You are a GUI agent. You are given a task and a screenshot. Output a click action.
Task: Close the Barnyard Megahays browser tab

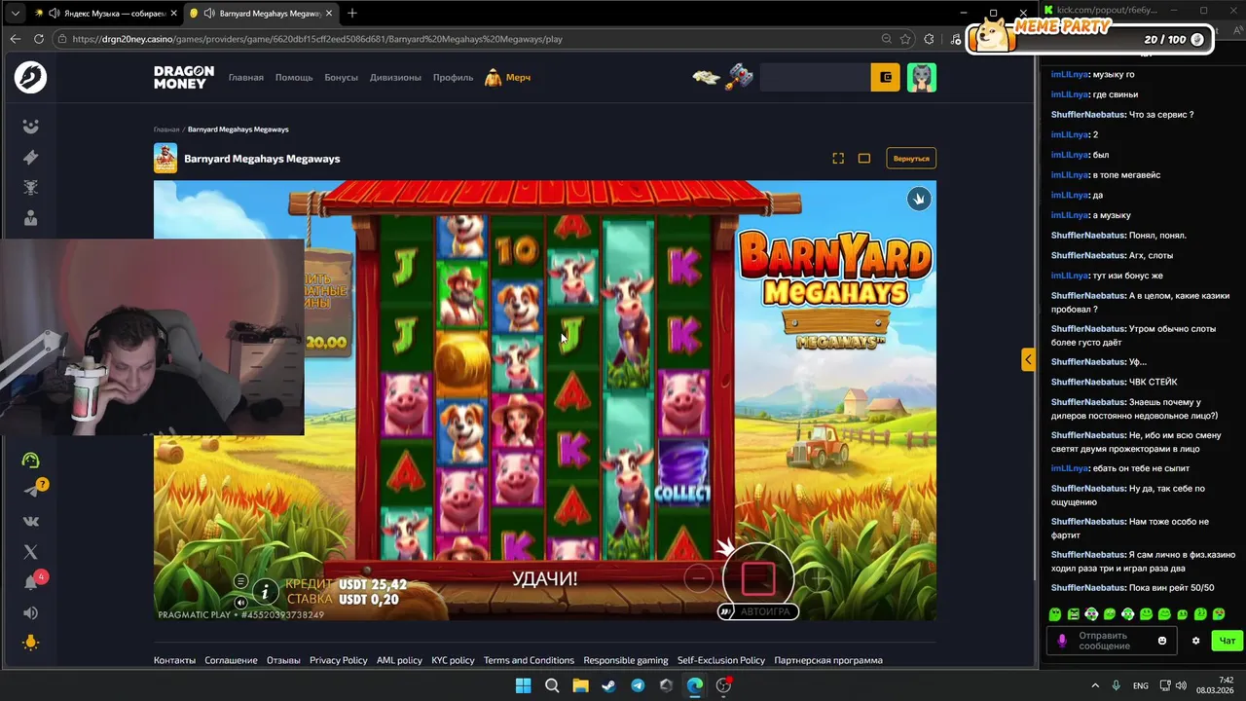coord(330,14)
